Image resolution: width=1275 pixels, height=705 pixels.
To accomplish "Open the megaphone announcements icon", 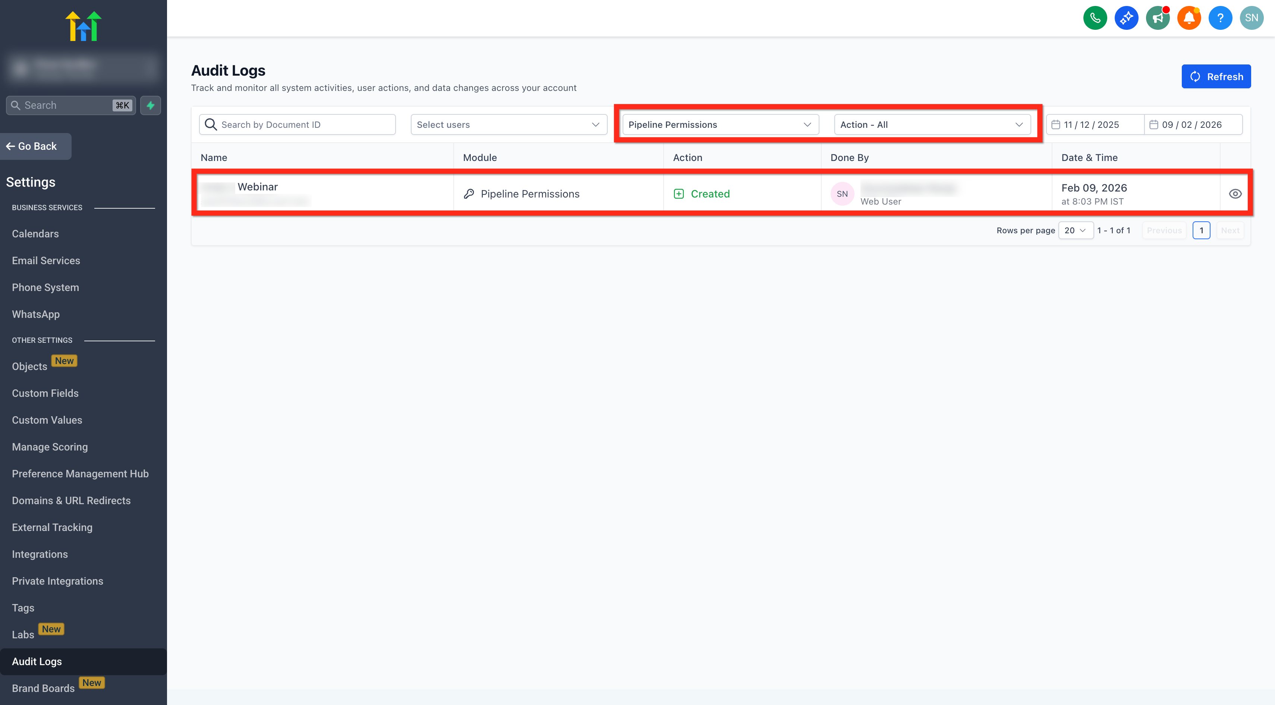I will 1158,18.
